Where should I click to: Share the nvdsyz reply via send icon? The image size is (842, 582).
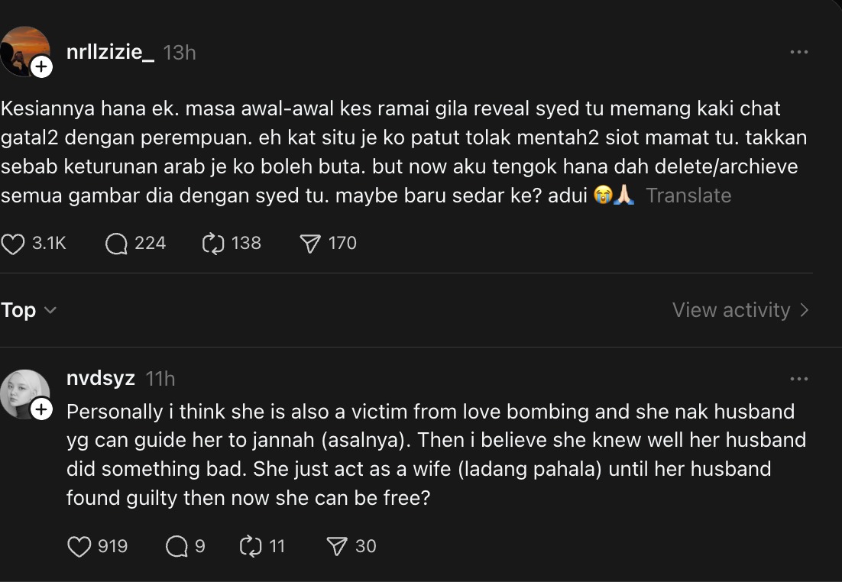337,547
